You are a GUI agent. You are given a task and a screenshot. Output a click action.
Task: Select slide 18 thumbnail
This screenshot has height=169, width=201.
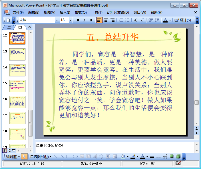(x=17, y=134)
